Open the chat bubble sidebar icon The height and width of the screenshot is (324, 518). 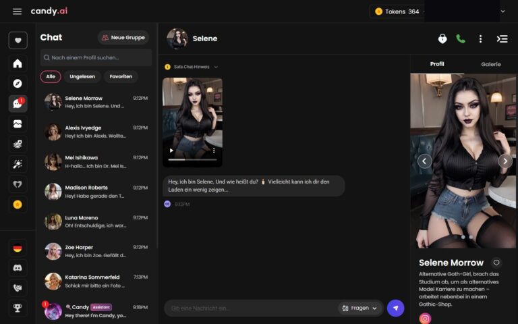pos(18,103)
